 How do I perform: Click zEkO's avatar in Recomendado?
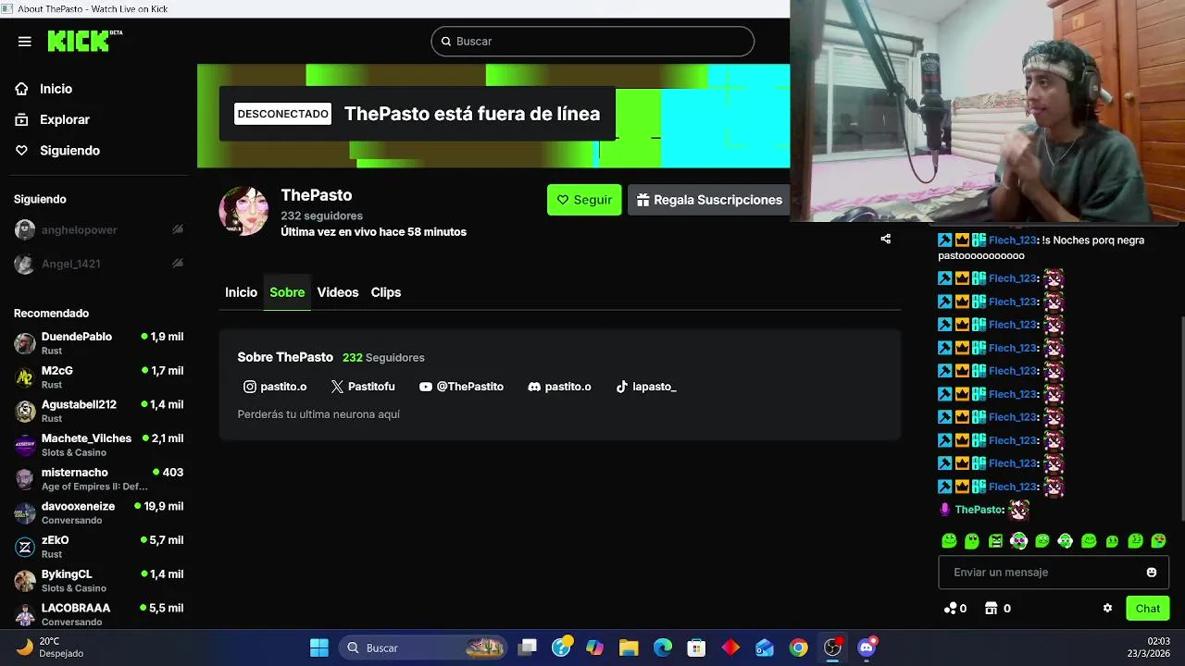coord(25,548)
